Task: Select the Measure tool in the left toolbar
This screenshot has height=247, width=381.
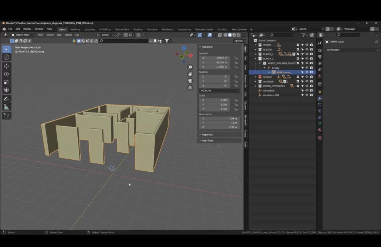Action: pos(6,107)
